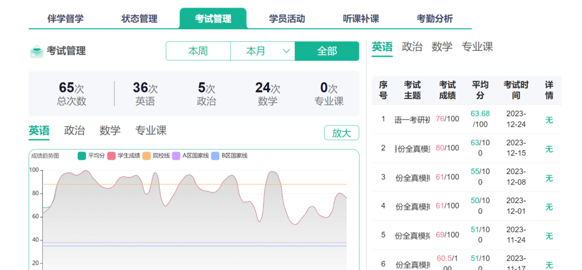Viewport: 582px width, 270px height.
Task: Click the 36次 英语 statistic
Action: tap(145, 94)
